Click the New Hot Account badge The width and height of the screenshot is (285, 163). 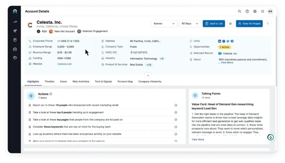(x=62, y=31)
